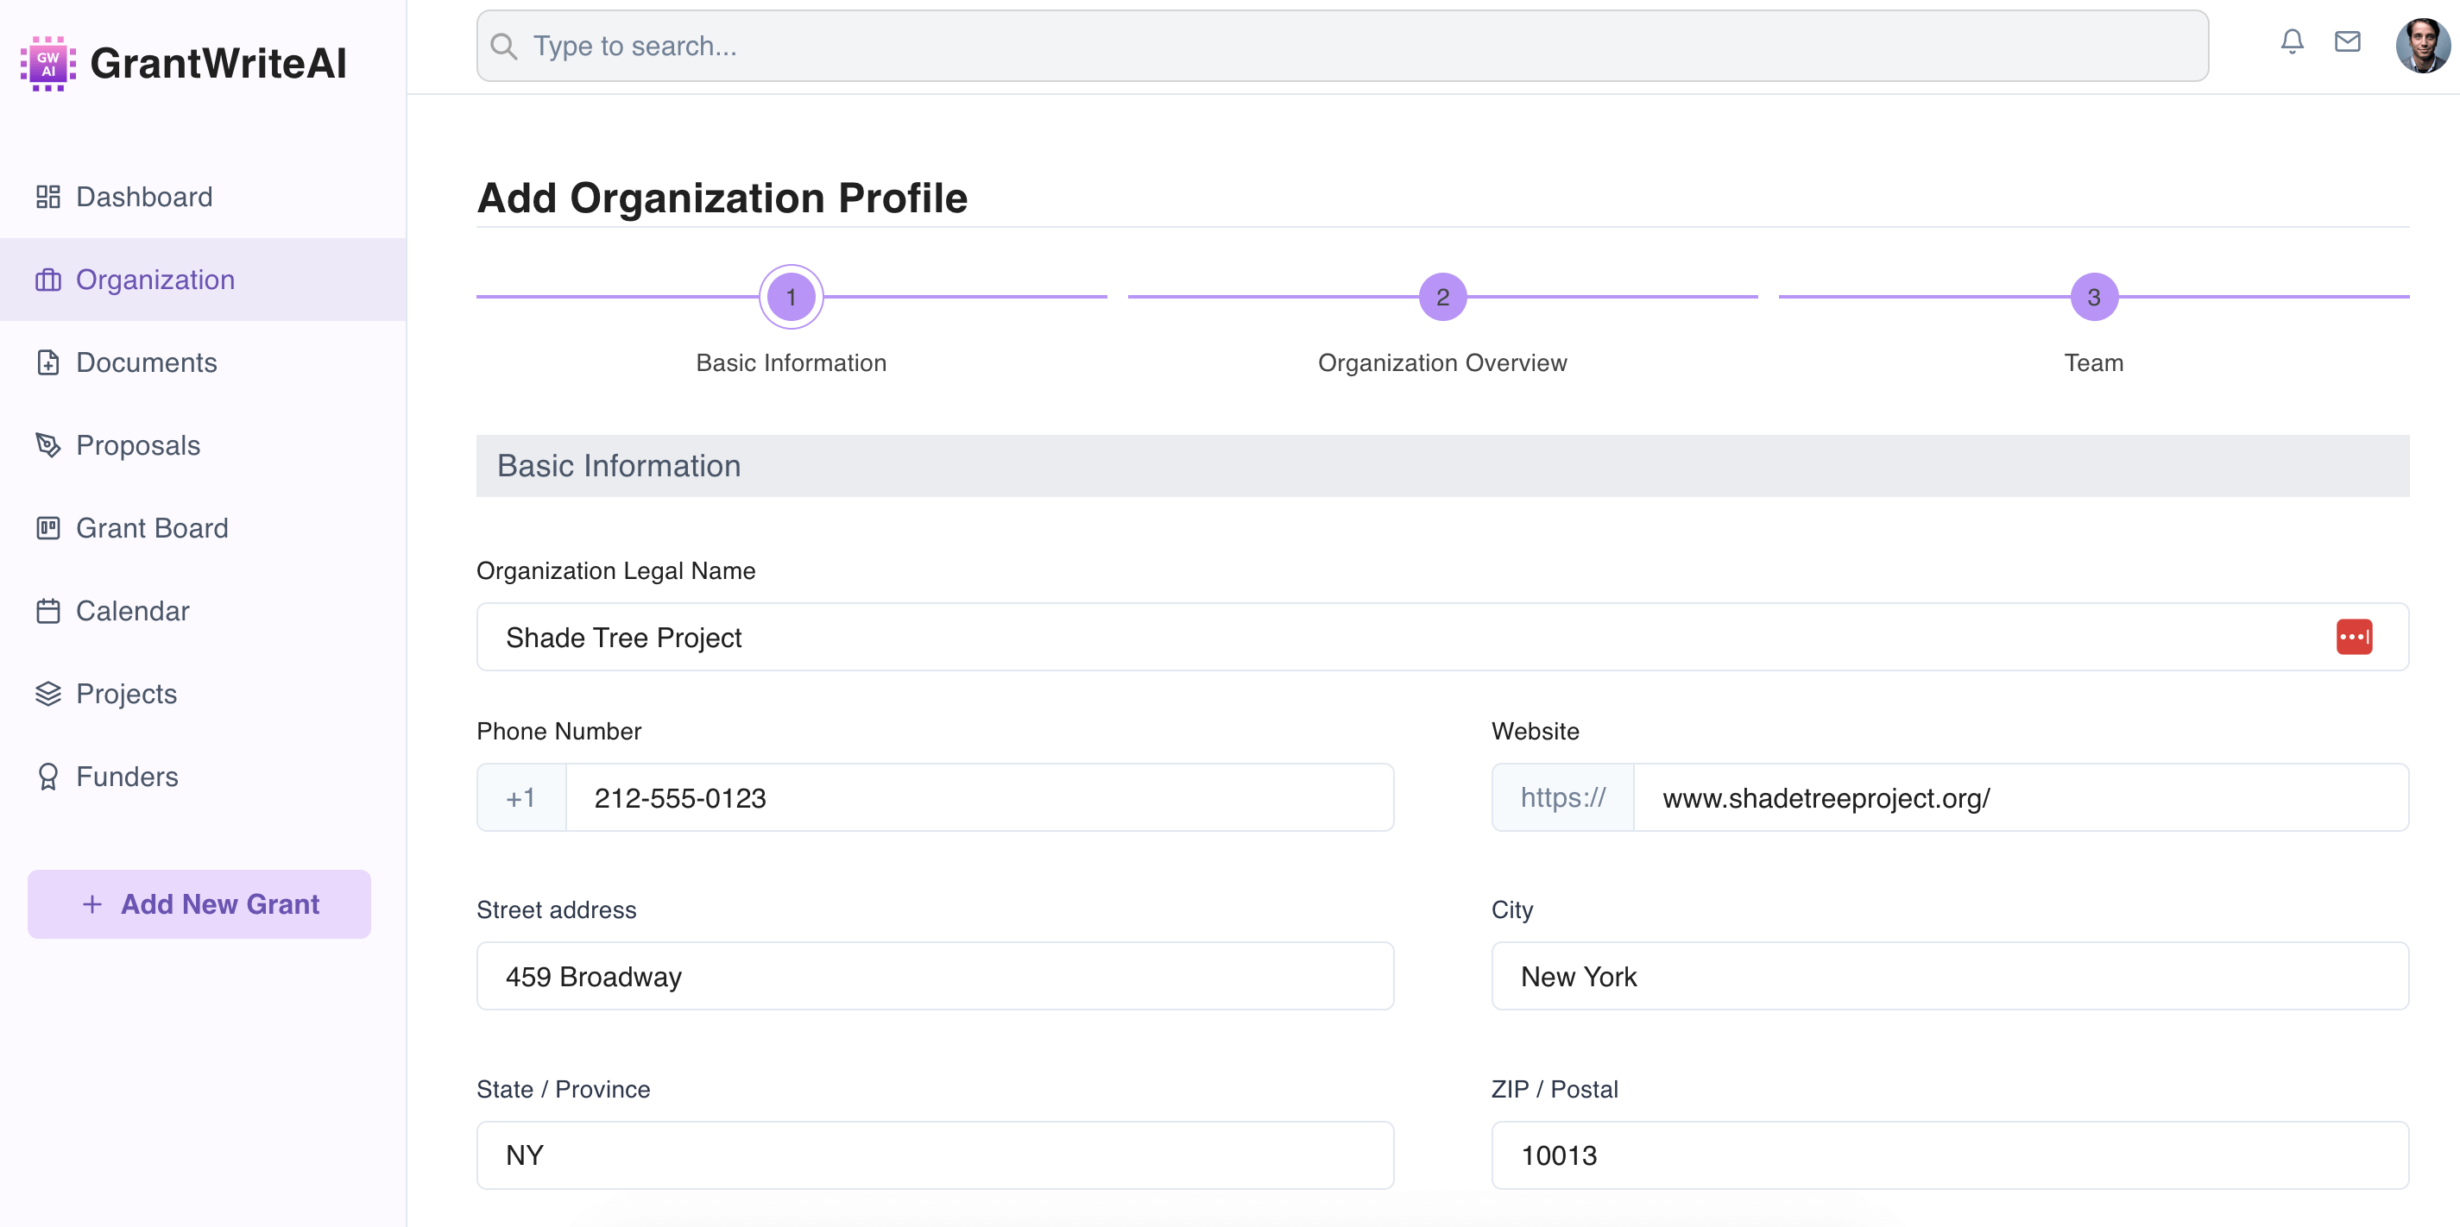The height and width of the screenshot is (1227, 2460).
Task: Click the GrantWriteAI logo icon
Action: point(47,64)
